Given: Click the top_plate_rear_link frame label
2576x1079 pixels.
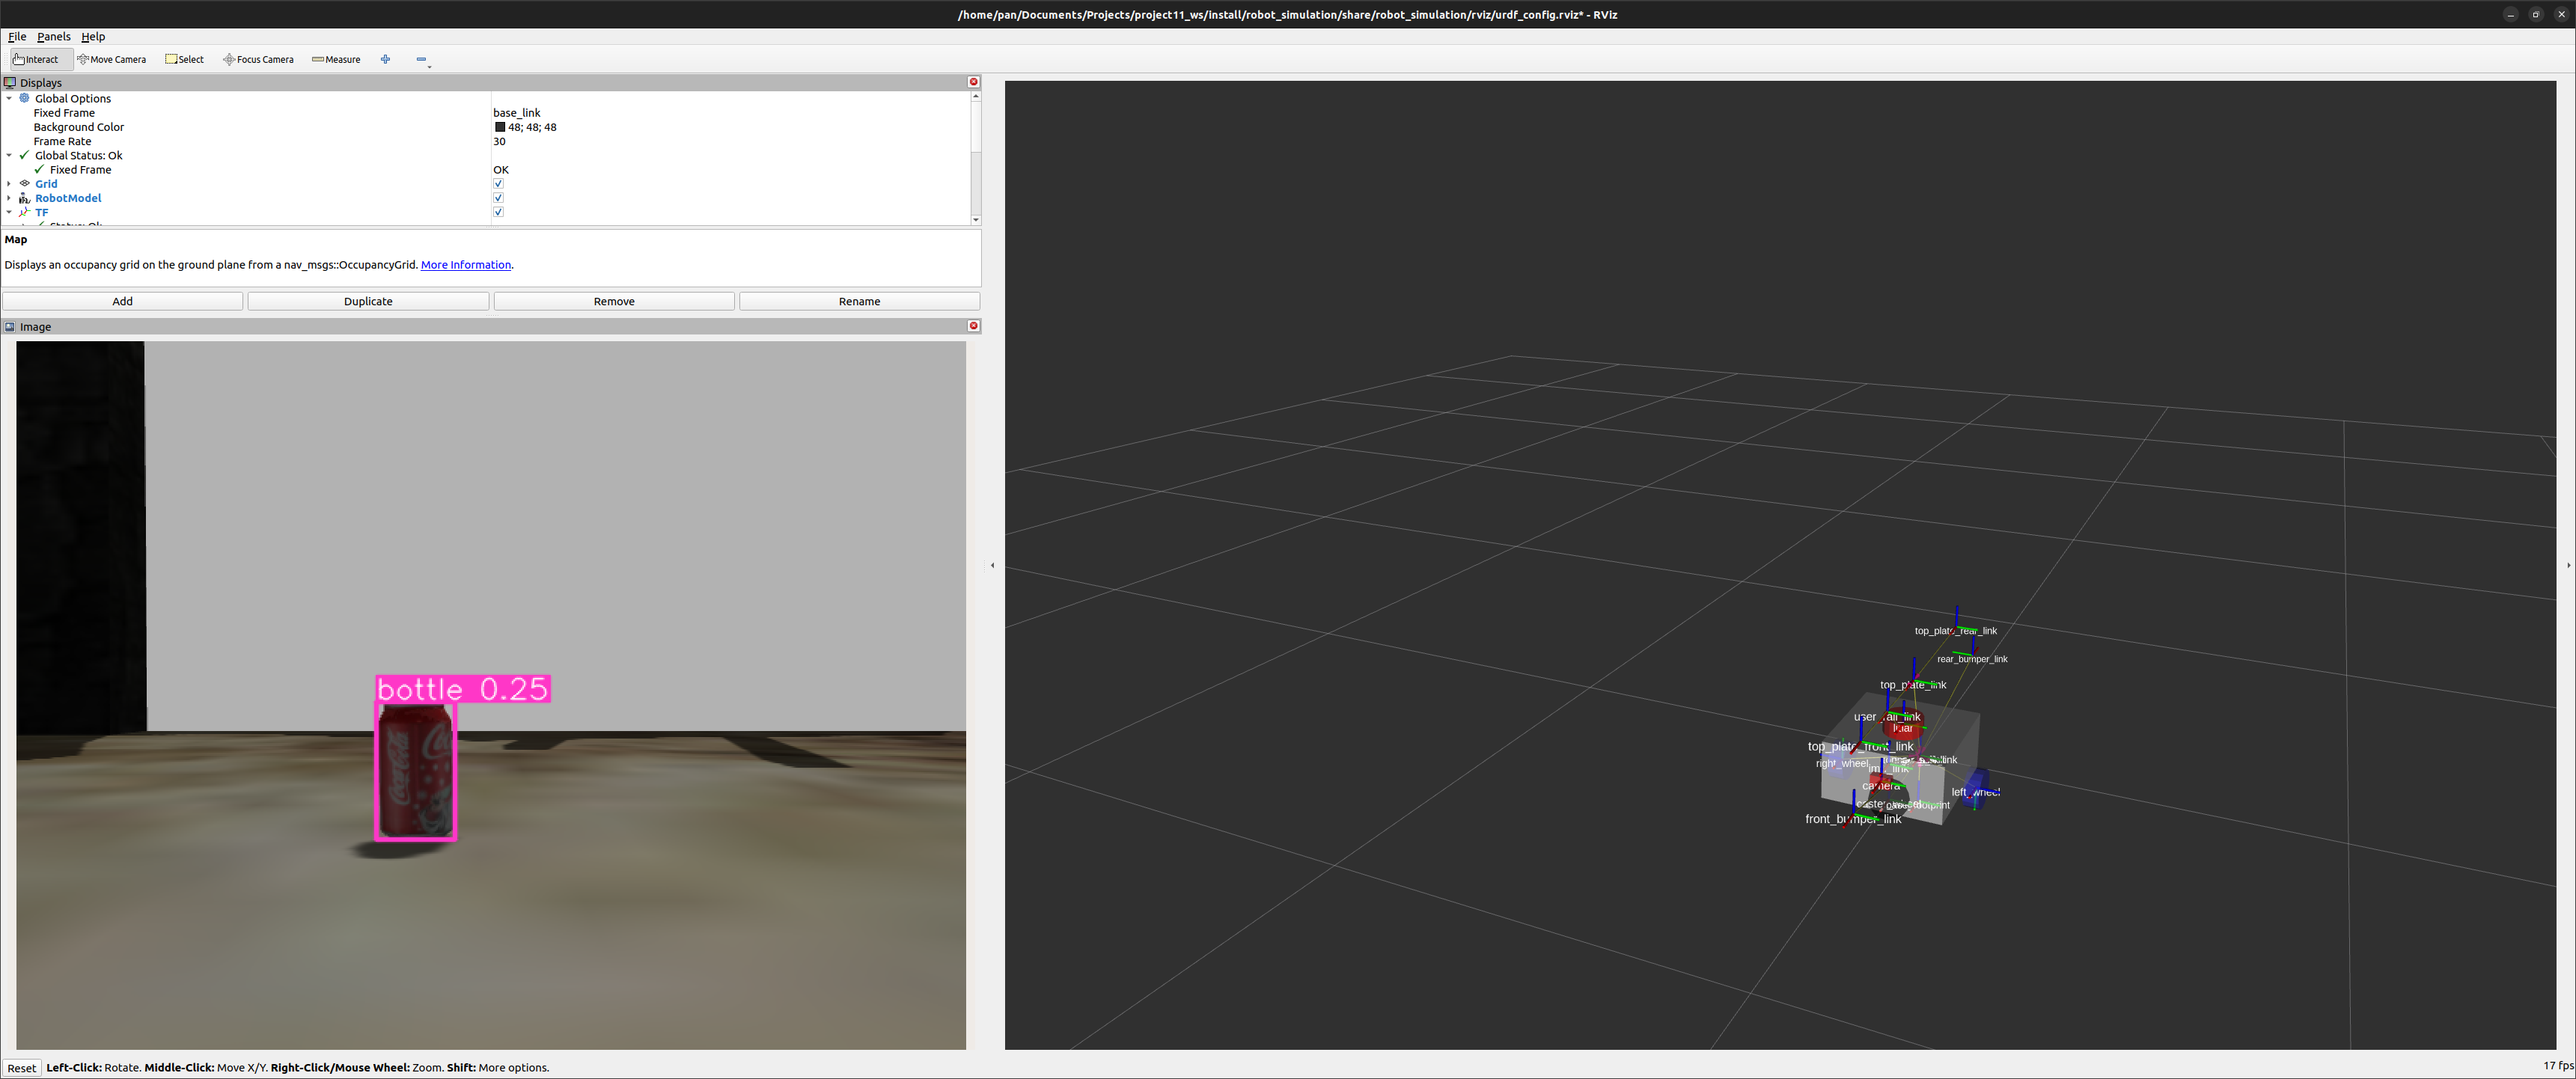Looking at the screenshot, I should [1955, 631].
